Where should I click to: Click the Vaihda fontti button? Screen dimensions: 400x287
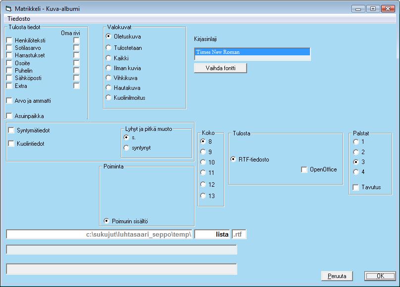pyautogui.click(x=220, y=68)
